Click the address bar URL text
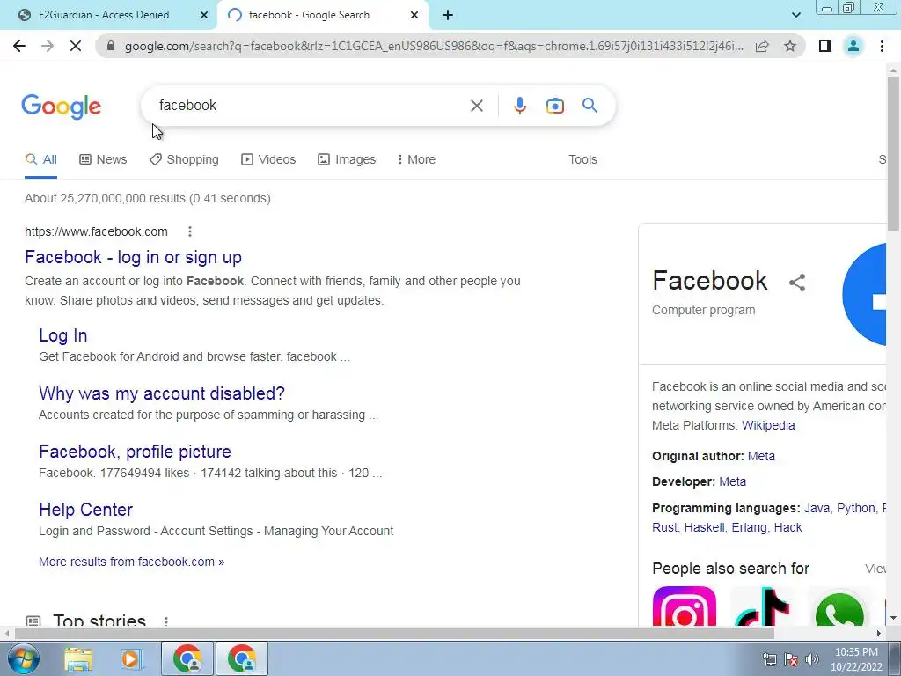Viewport: 901px width, 676px height. coord(434,46)
